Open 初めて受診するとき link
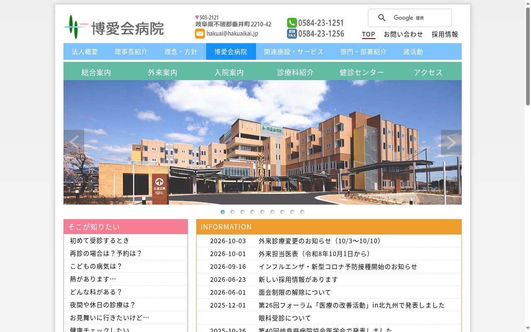This screenshot has width=531, height=332. (x=100, y=241)
